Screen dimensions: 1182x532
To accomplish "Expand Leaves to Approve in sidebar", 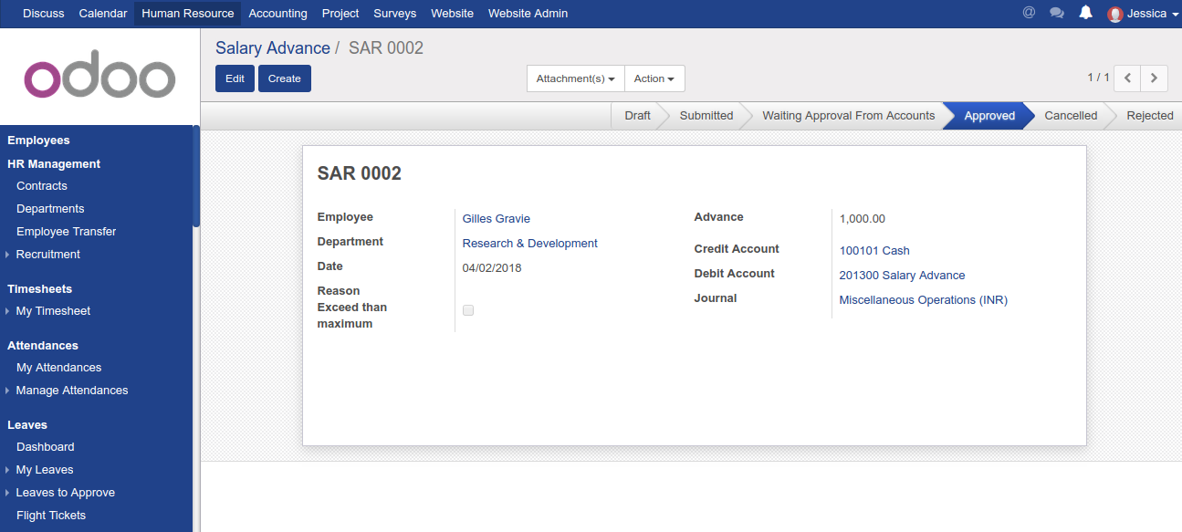I will (65, 493).
